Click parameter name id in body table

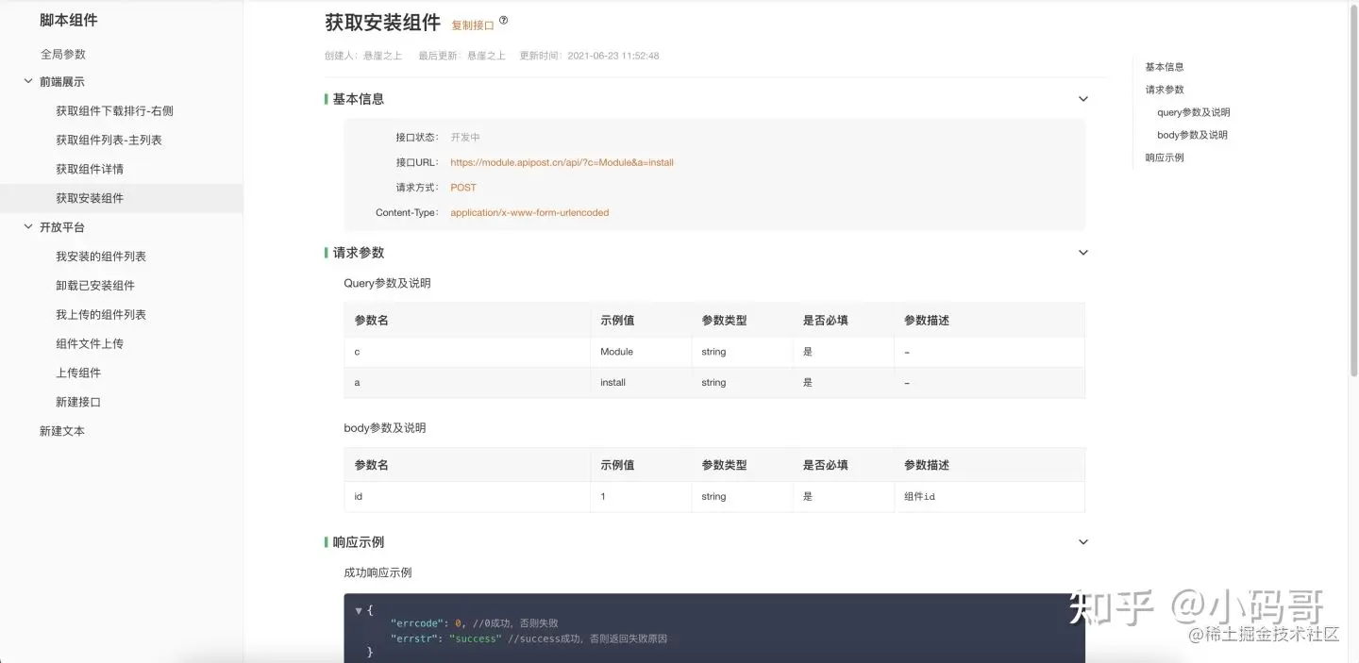point(359,497)
